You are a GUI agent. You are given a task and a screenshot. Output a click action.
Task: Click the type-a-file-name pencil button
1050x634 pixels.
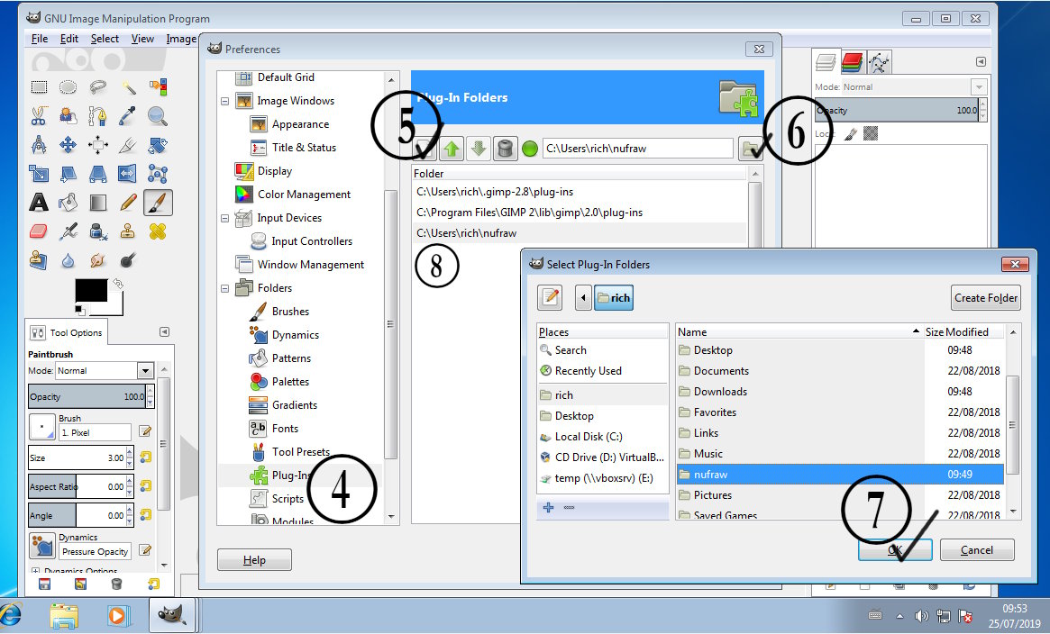coord(551,297)
